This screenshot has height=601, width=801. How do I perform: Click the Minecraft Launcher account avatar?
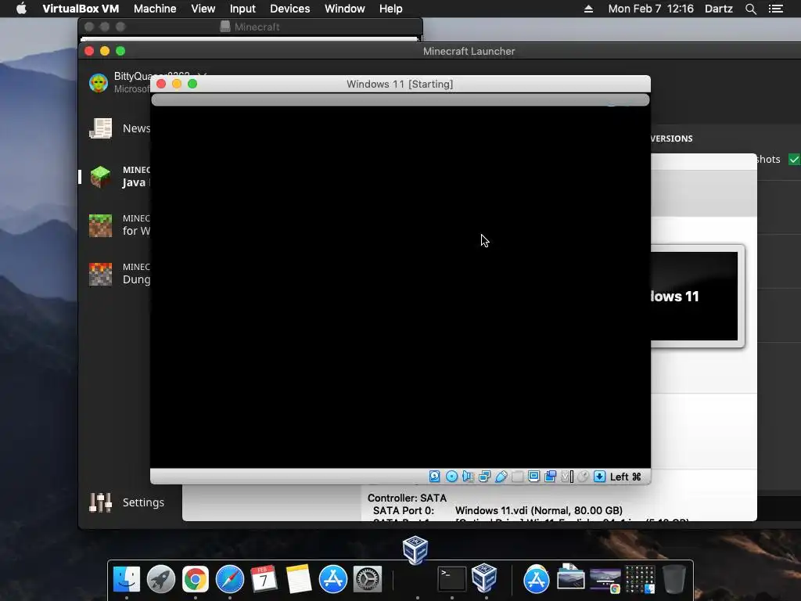pyautogui.click(x=98, y=82)
